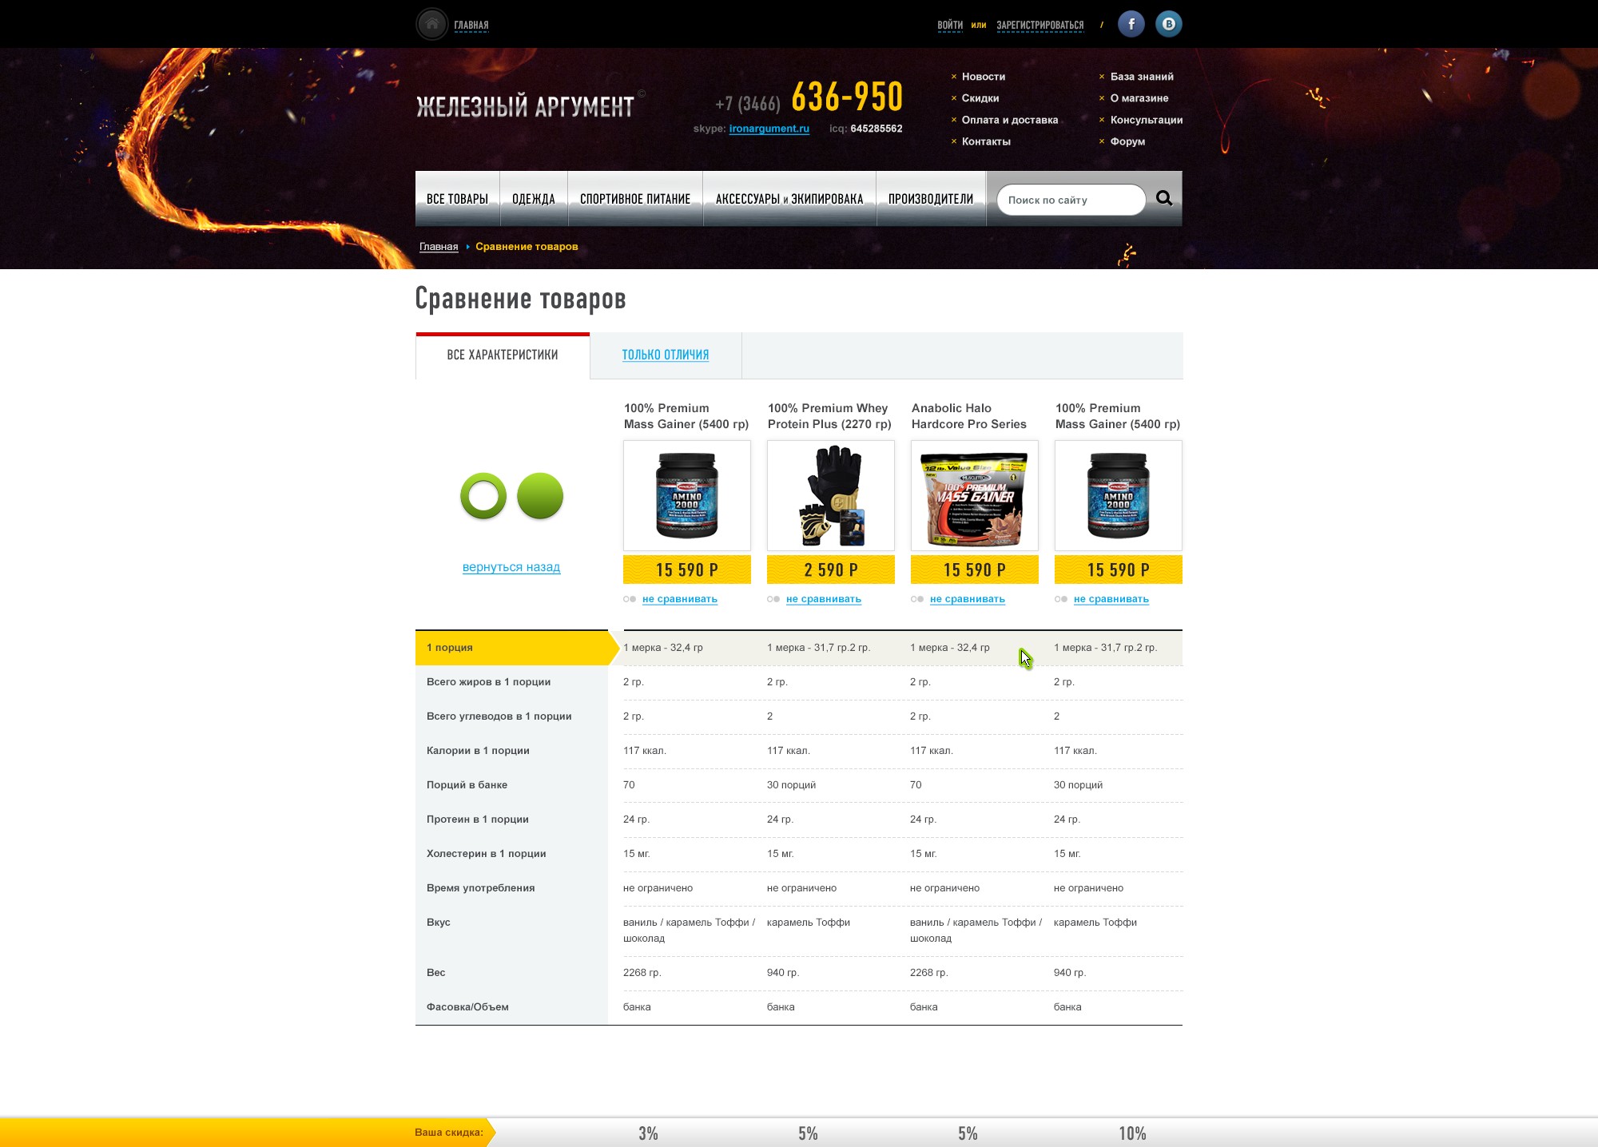Open Скидки in header menu

[x=980, y=98]
